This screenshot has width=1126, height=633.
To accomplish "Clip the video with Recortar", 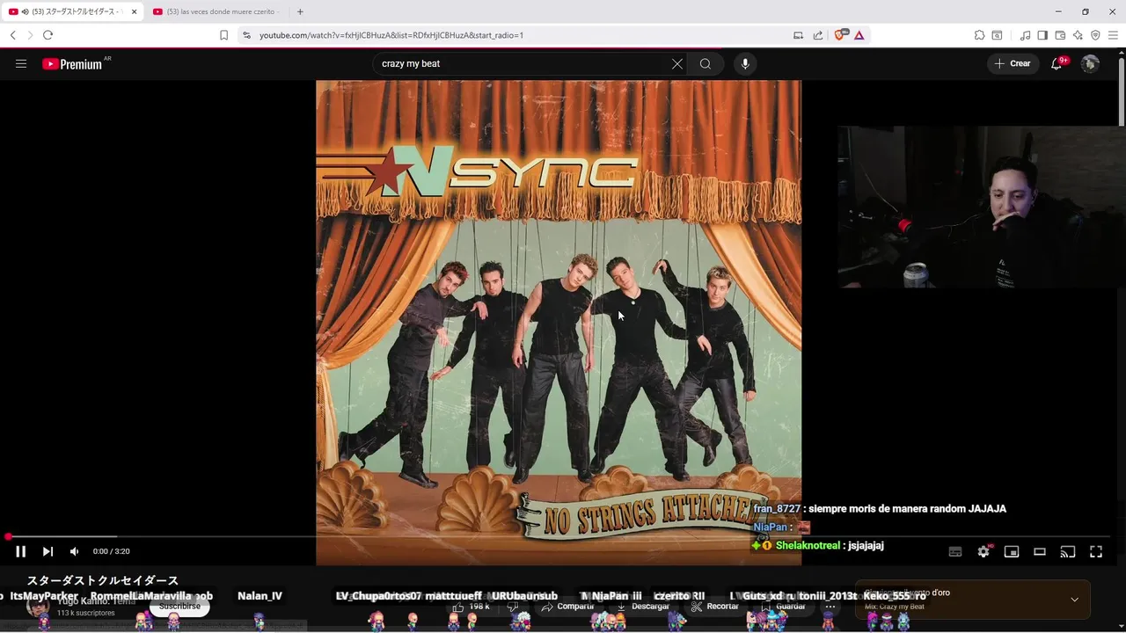I will [x=714, y=607].
